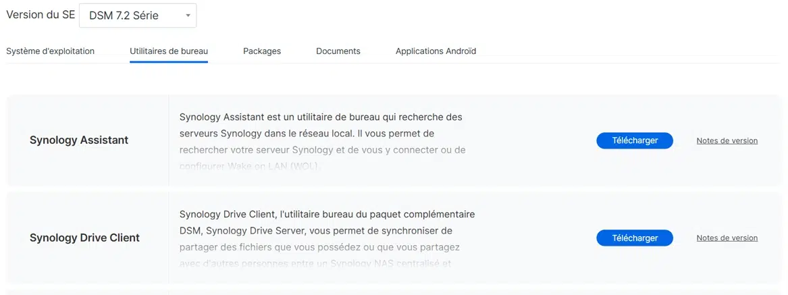Click the Synology Drive Client heading
The height and width of the screenshot is (295, 788).
click(84, 238)
